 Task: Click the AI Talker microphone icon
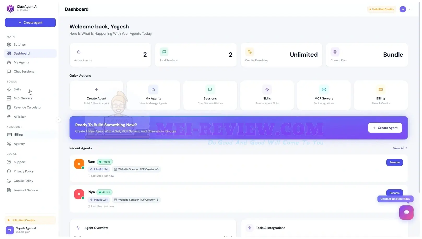[x=9, y=117]
